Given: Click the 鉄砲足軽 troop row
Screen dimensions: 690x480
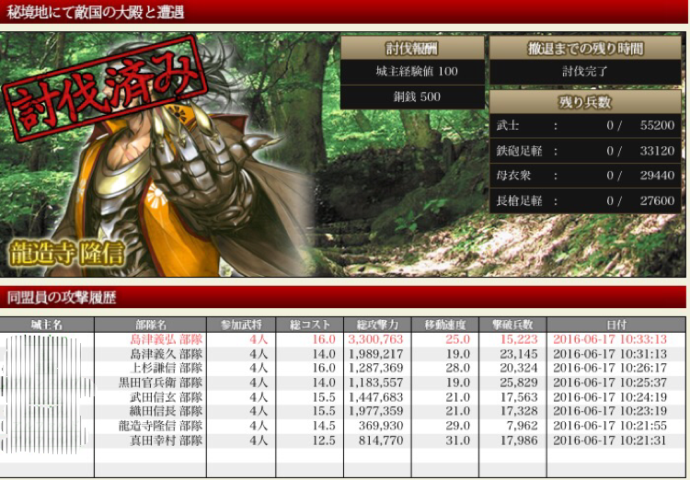Looking at the screenshot, I should point(585,151).
